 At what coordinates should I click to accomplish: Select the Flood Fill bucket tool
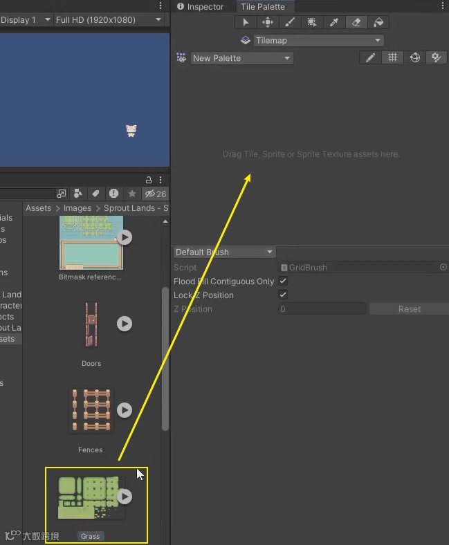click(x=378, y=22)
